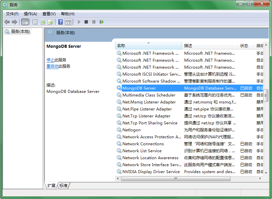Viewport: 272px width, 199px height.
Task: Switch to the 标准 tab
Action: click(x=63, y=185)
